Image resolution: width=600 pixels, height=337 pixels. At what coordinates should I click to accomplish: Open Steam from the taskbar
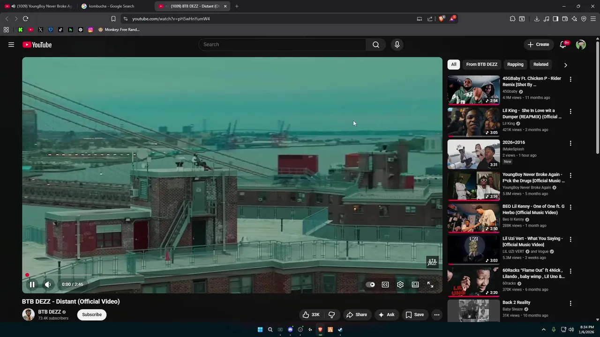(x=340, y=330)
